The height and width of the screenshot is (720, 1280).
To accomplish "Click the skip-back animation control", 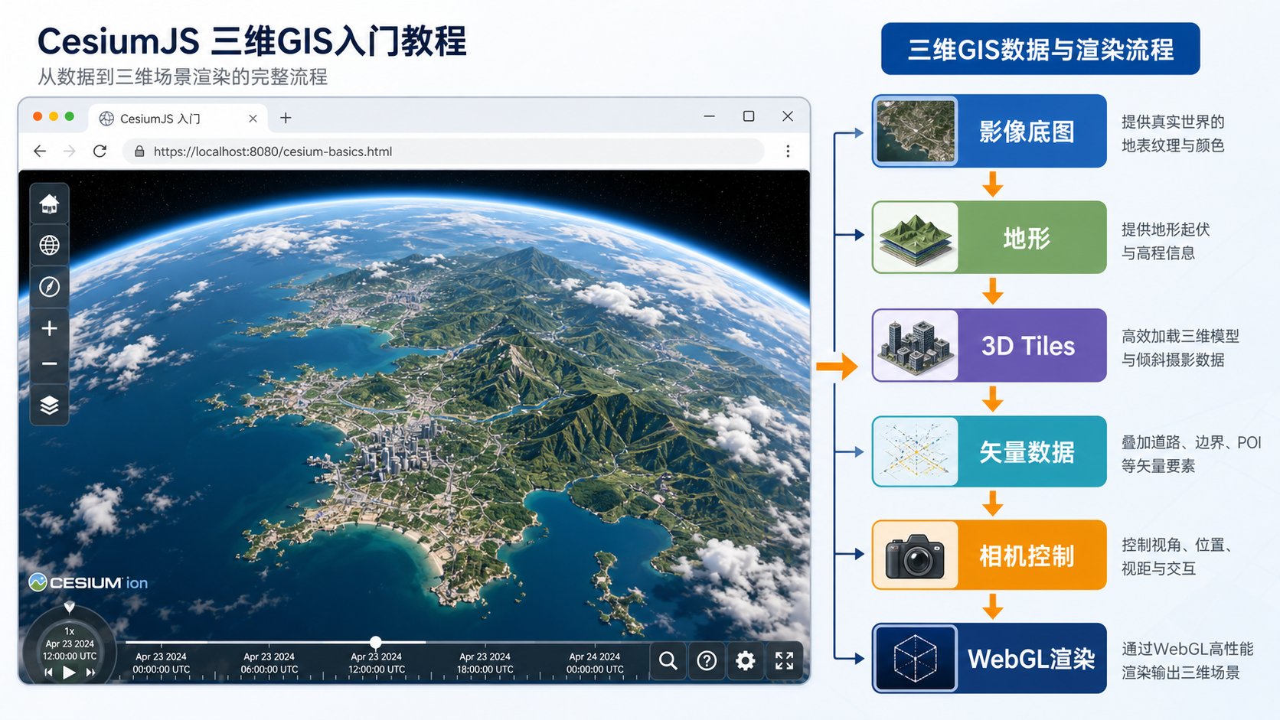I will click(x=48, y=672).
